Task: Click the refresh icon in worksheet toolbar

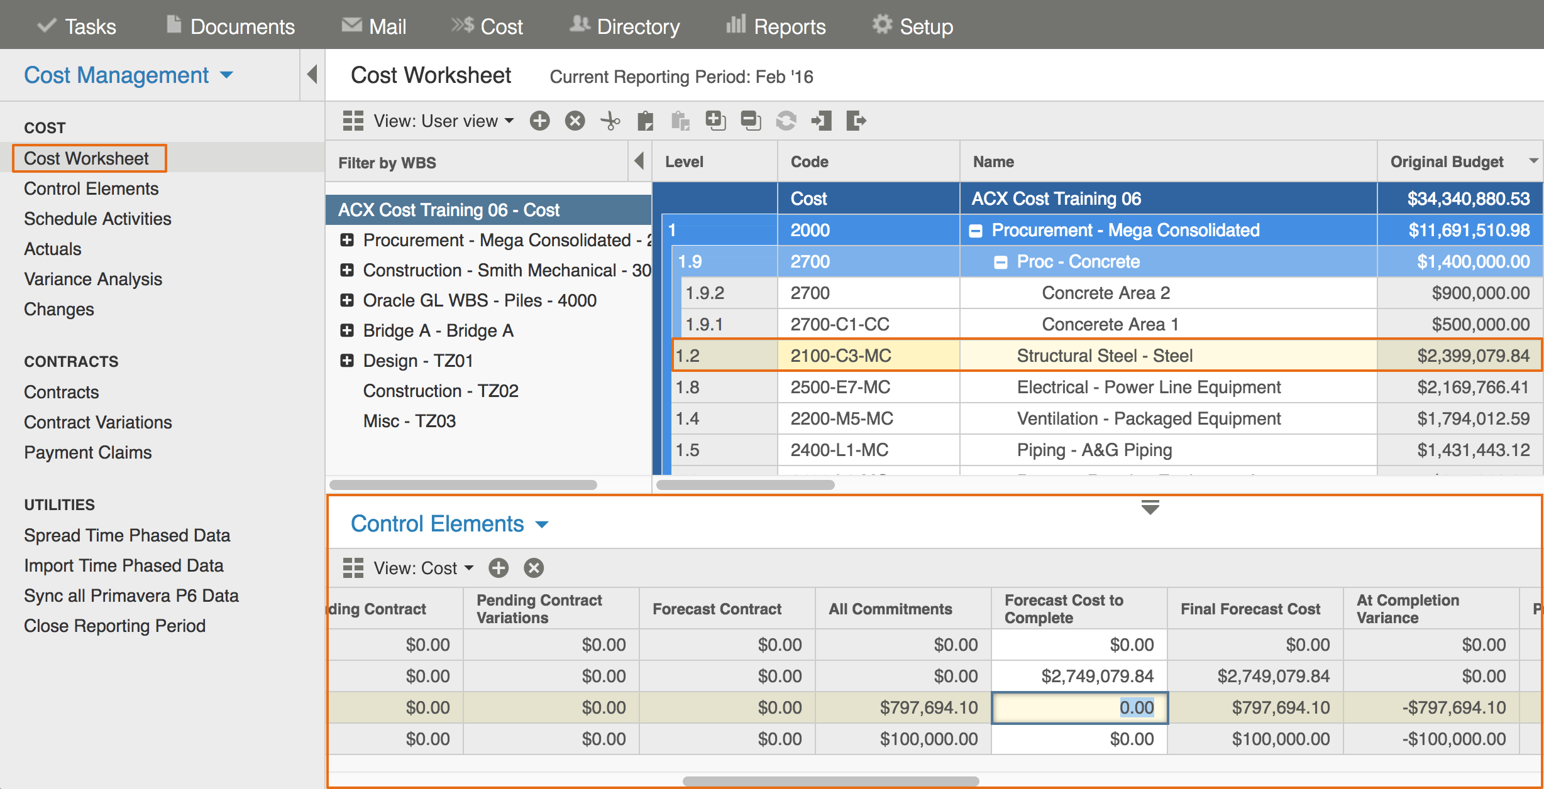Action: [786, 121]
